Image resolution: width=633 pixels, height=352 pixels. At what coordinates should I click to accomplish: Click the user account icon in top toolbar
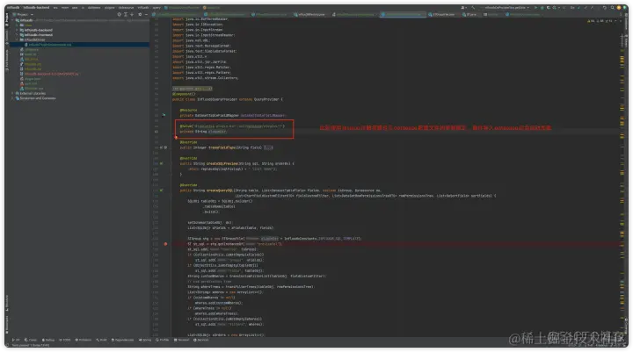pos(462,8)
